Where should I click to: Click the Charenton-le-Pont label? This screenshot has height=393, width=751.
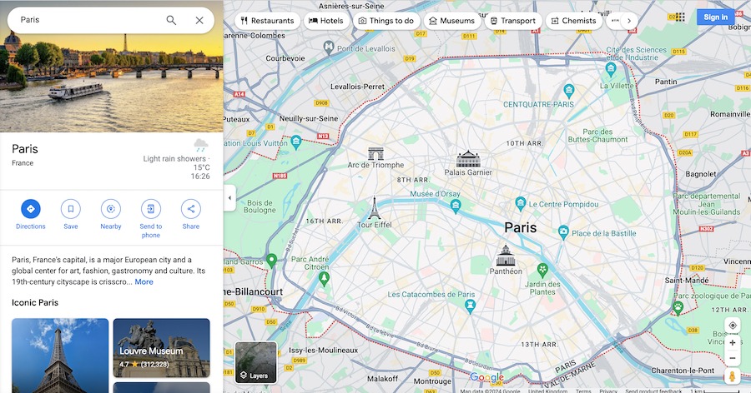click(683, 371)
